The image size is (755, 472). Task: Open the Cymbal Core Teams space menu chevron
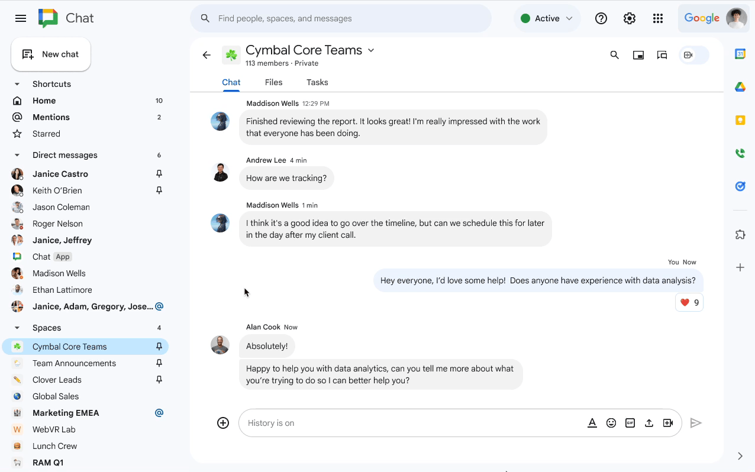(x=371, y=50)
